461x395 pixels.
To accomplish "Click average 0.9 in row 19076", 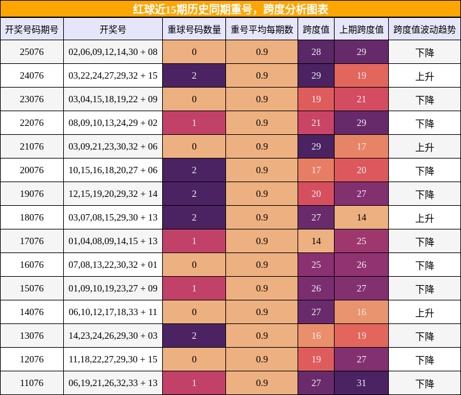I will 262,194.
